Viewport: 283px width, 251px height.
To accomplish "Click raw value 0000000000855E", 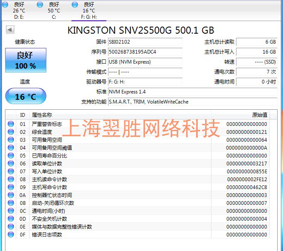I will [247, 172].
